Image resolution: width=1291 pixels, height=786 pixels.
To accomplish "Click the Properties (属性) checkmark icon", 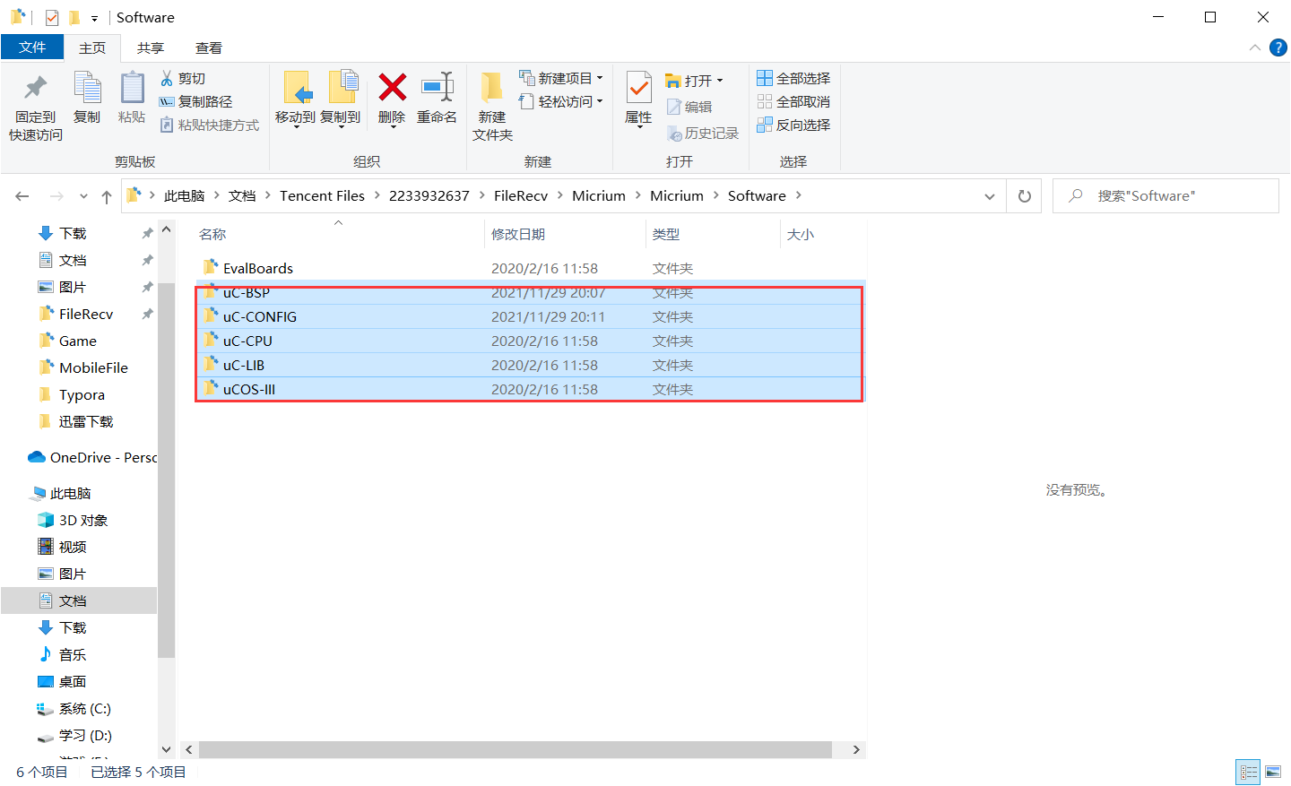I will 638,88.
